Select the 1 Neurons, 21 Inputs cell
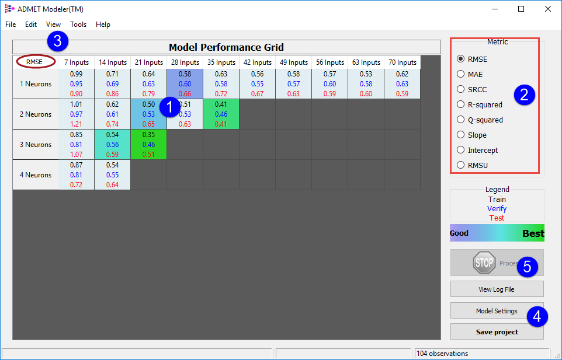Viewport: 562px width, 360px height. pyautogui.click(x=149, y=84)
